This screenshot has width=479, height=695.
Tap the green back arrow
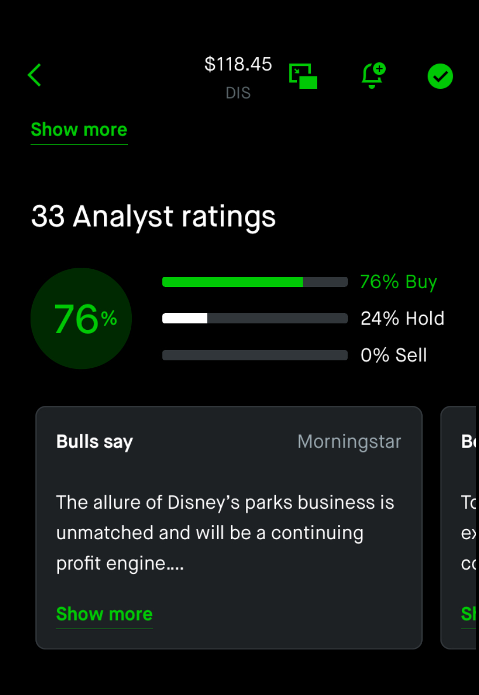(x=35, y=75)
